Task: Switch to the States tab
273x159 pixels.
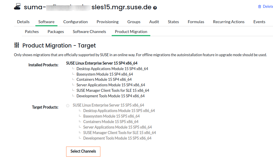Action: tap(173, 22)
